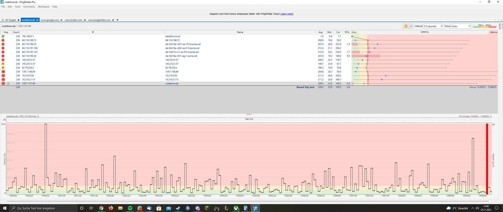Sort by the Name column header
Viewport: 503px width, 212px height.
coord(240,32)
